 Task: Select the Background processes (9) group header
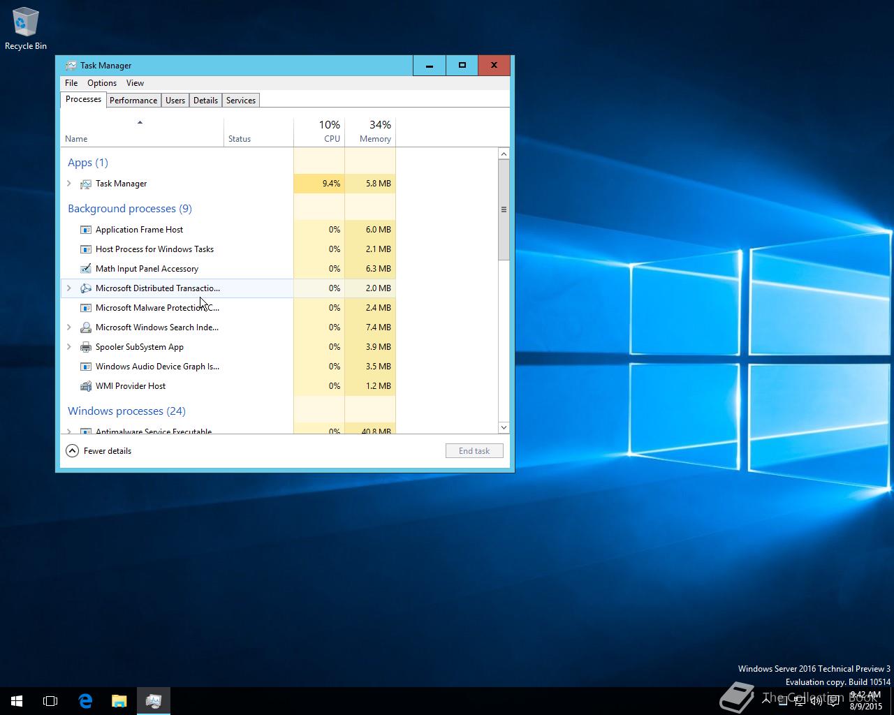point(130,209)
